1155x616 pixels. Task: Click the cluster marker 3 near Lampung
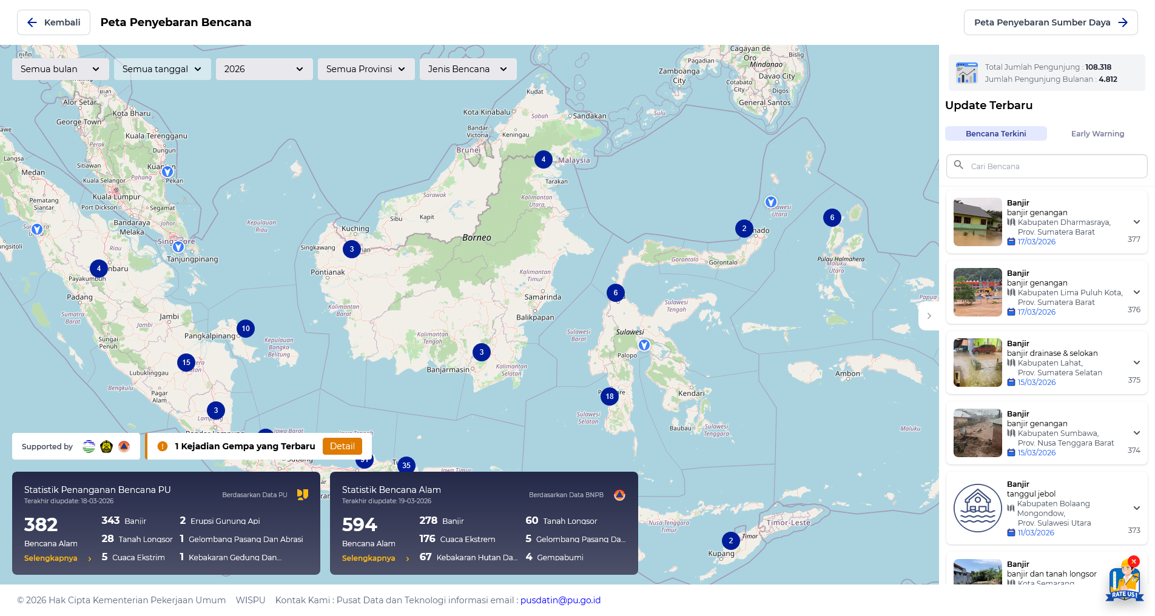(216, 410)
